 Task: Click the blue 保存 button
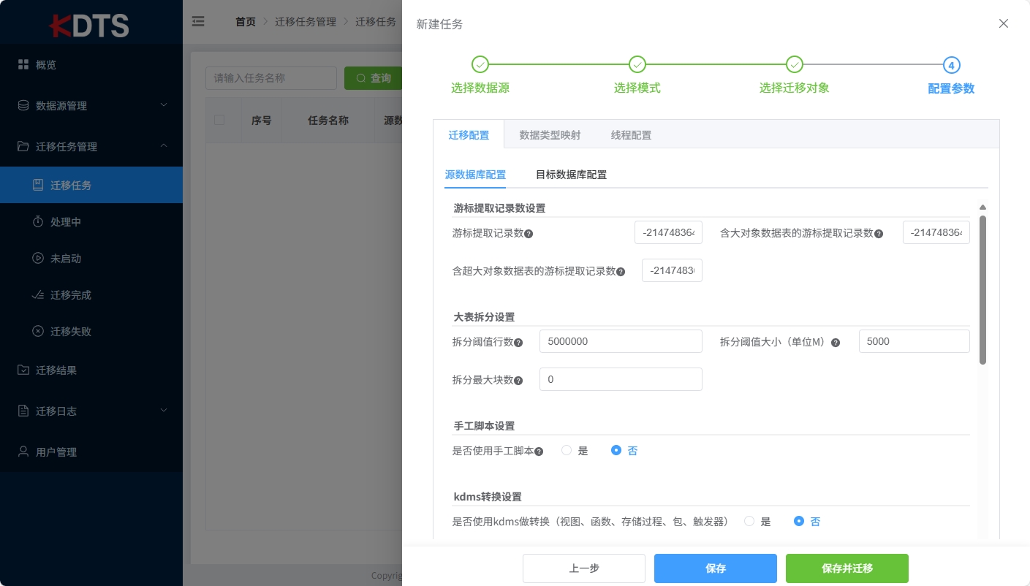click(x=716, y=568)
